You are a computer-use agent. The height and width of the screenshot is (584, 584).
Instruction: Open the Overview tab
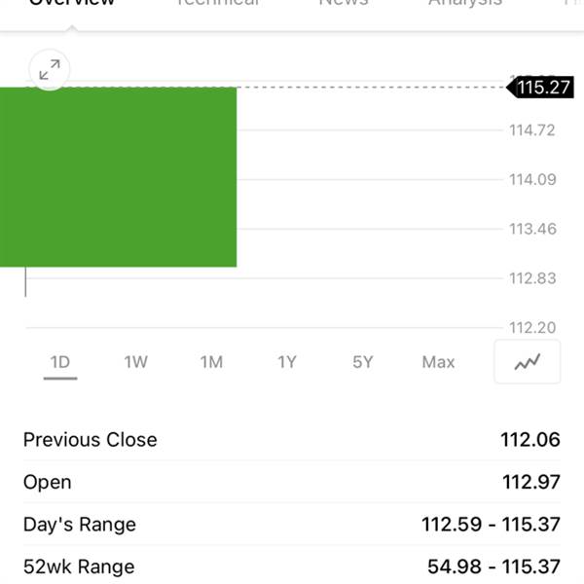[x=72, y=3]
